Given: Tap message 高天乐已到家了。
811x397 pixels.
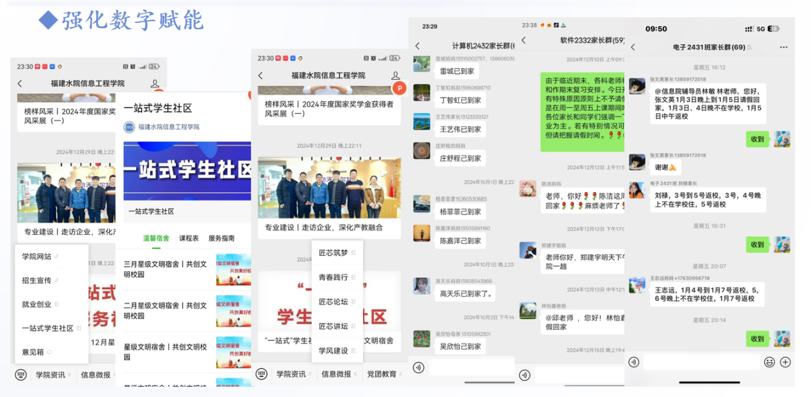Looking at the screenshot, I should (466, 294).
